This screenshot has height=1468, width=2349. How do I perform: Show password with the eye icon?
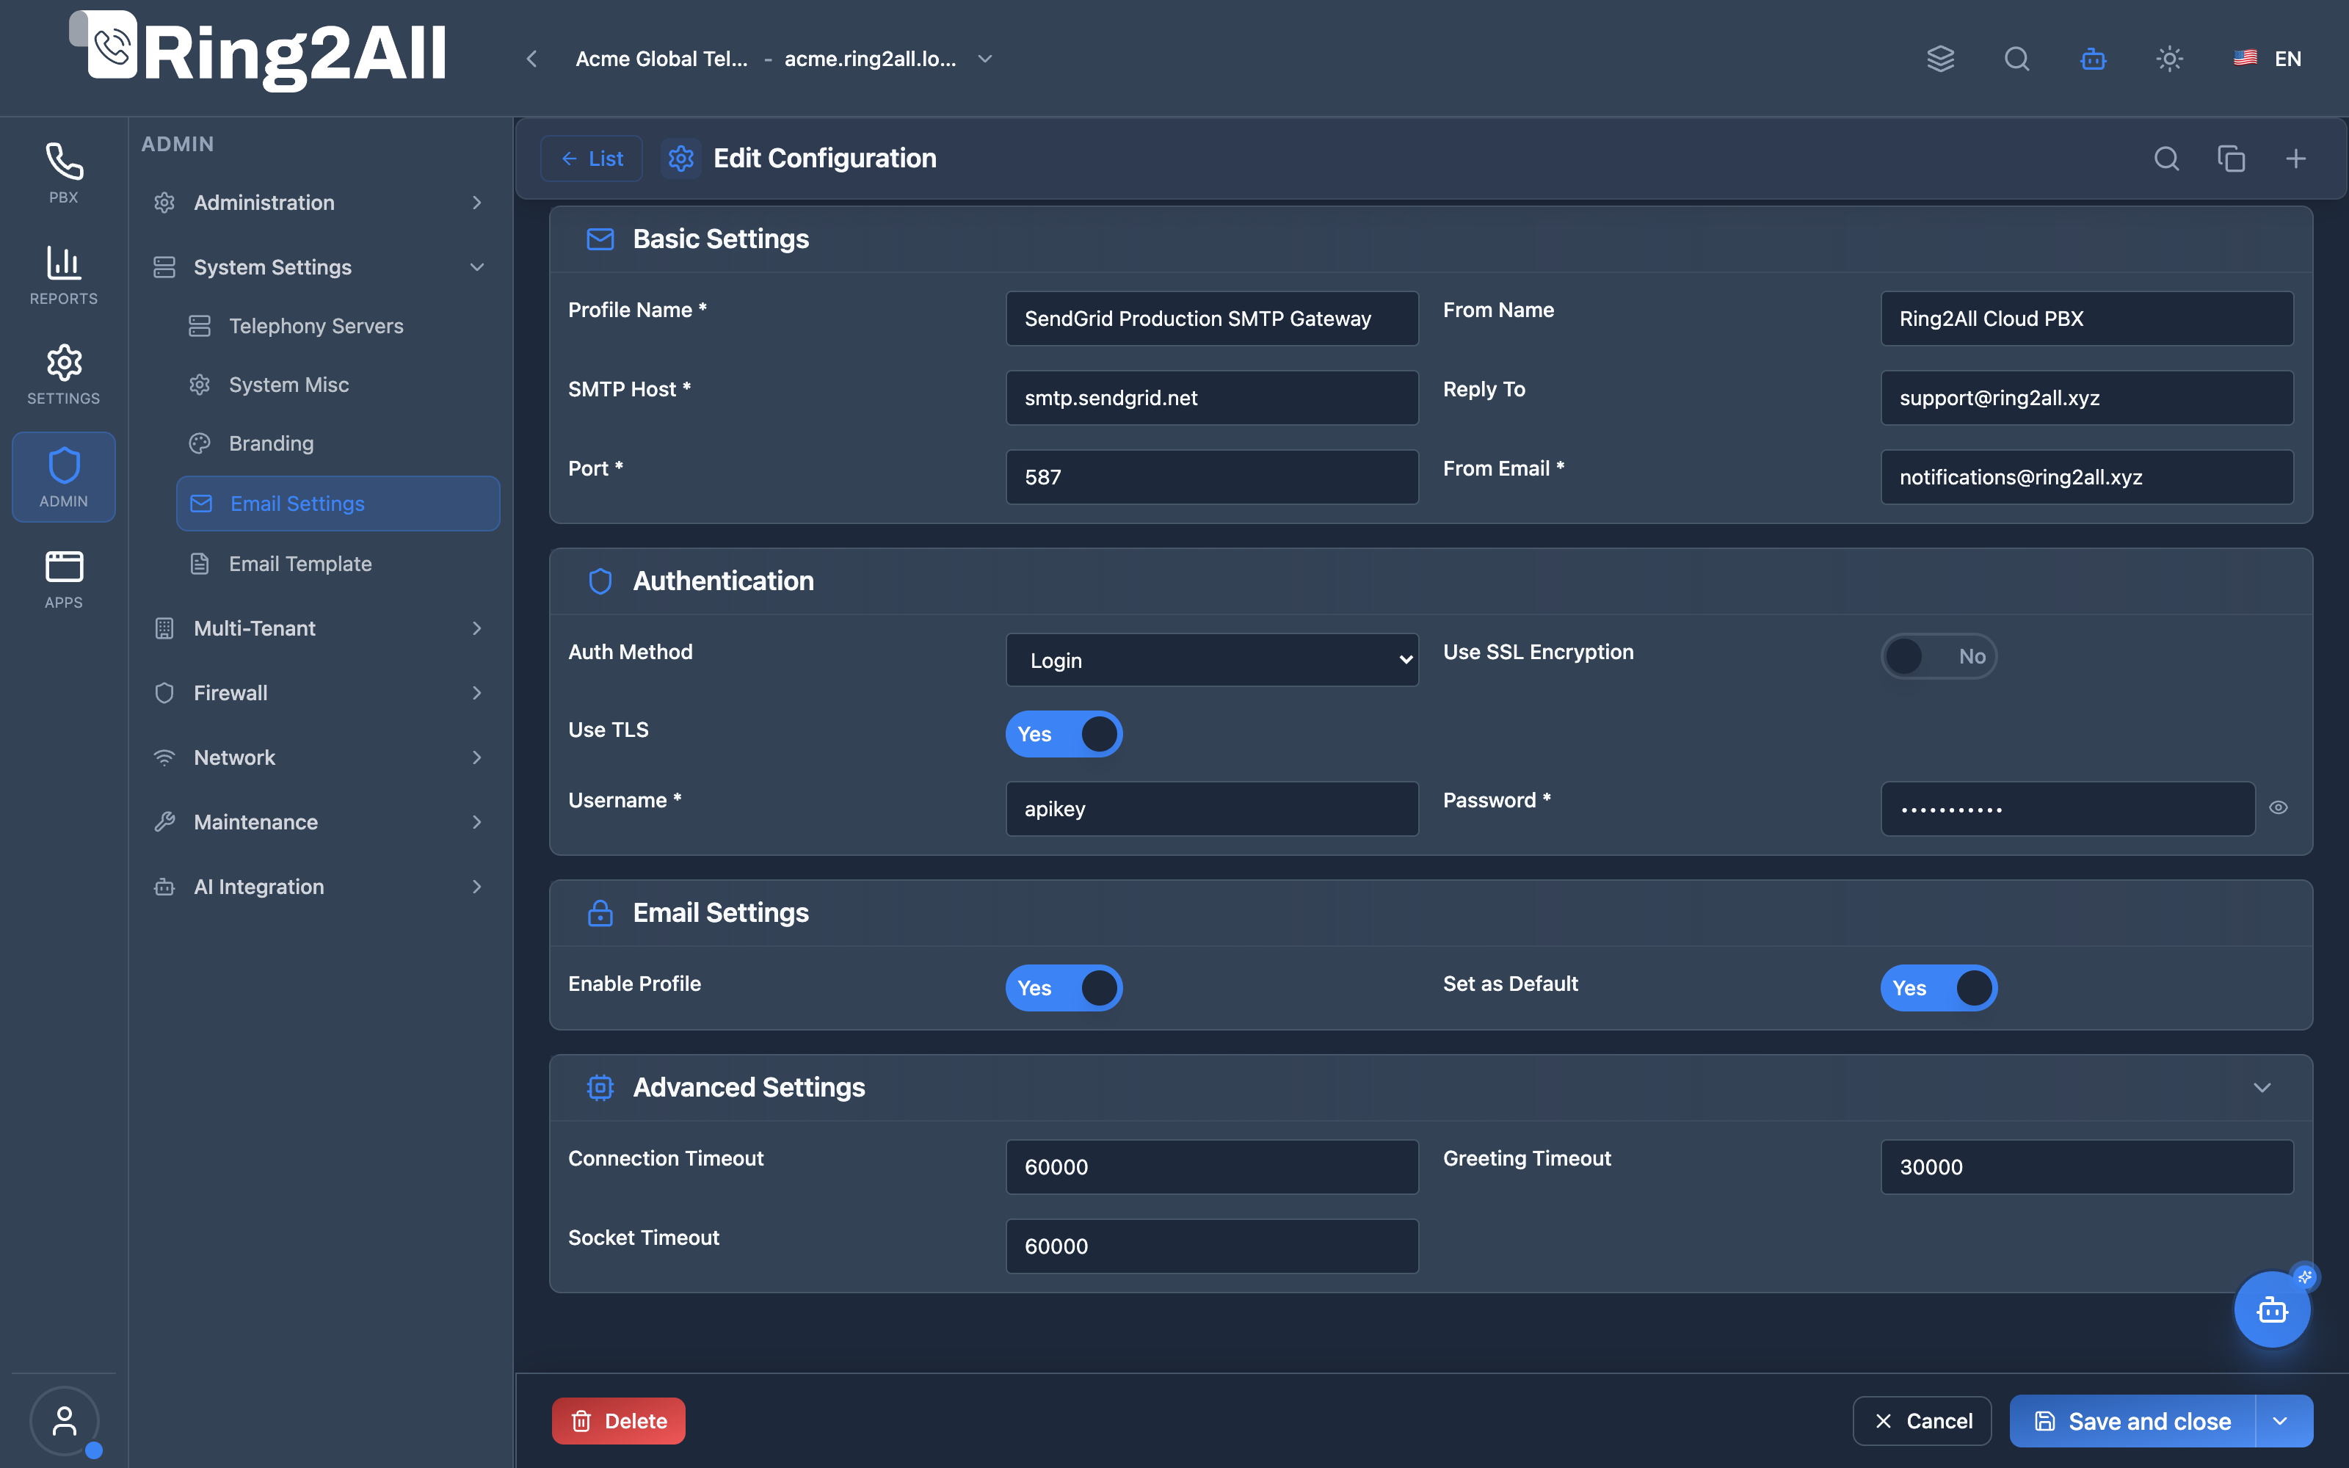[2279, 808]
